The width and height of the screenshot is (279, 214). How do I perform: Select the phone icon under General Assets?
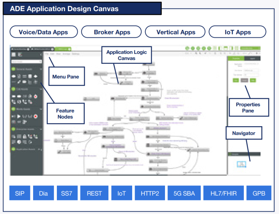[13, 75]
